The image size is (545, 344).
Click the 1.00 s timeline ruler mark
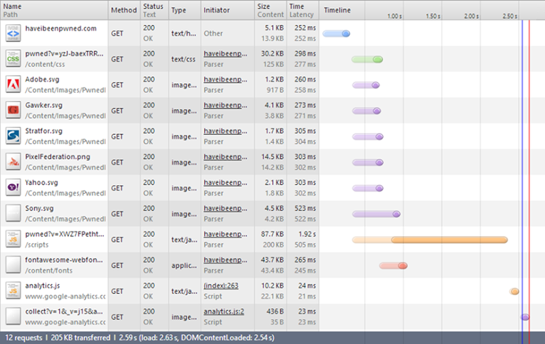[x=394, y=16]
